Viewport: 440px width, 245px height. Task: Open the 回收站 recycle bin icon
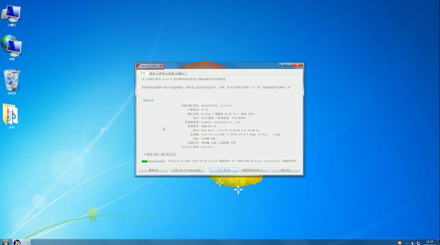tap(12, 82)
